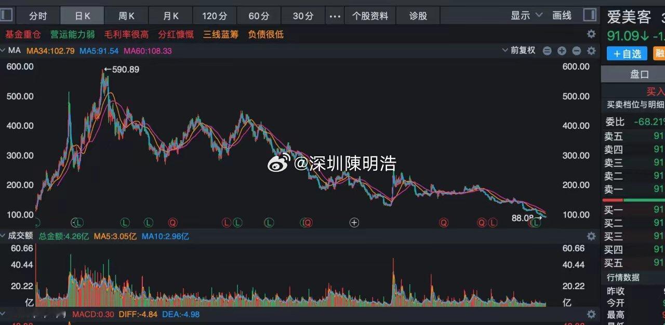Expand the 显示 display dropdown

pyautogui.click(x=526, y=16)
